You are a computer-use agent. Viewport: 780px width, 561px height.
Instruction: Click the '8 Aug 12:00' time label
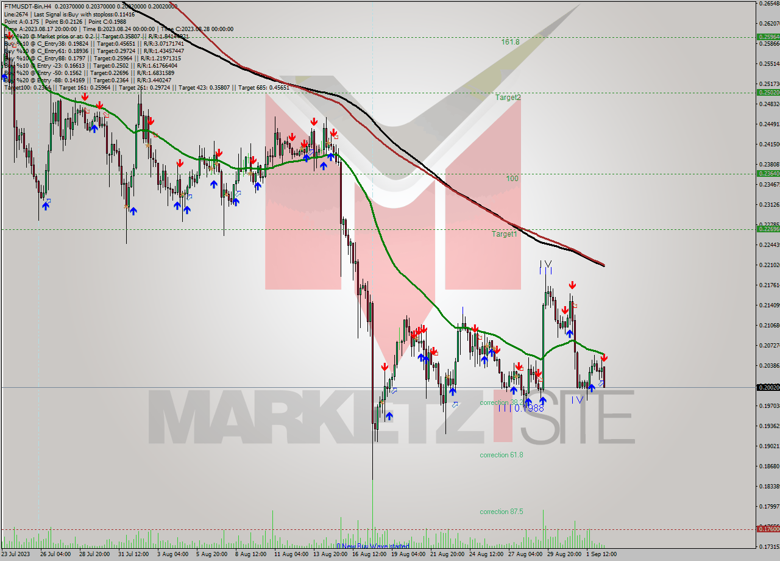point(251,554)
